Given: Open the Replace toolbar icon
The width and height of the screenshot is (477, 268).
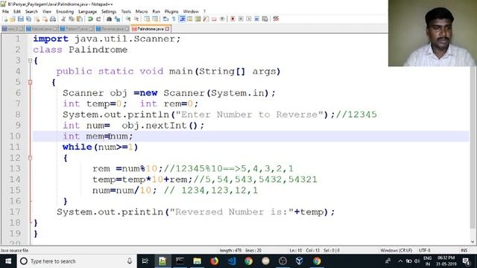Looking at the screenshot, I should [117, 19].
